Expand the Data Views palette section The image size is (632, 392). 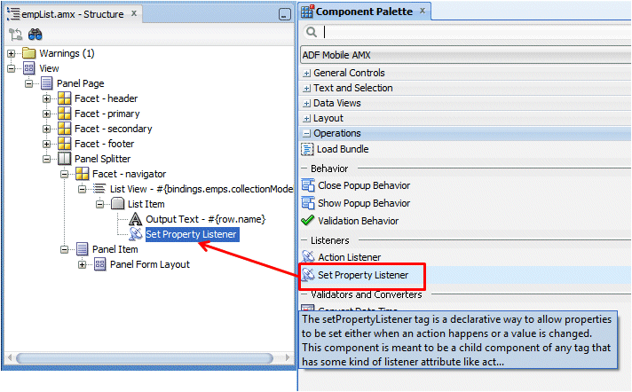(307, 104)
